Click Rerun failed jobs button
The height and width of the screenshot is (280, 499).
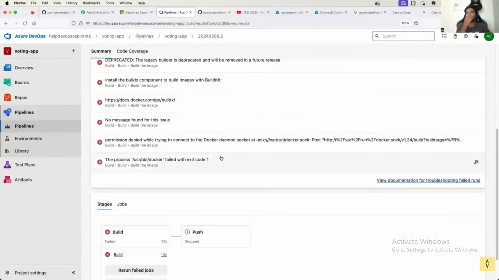(136, 270)
